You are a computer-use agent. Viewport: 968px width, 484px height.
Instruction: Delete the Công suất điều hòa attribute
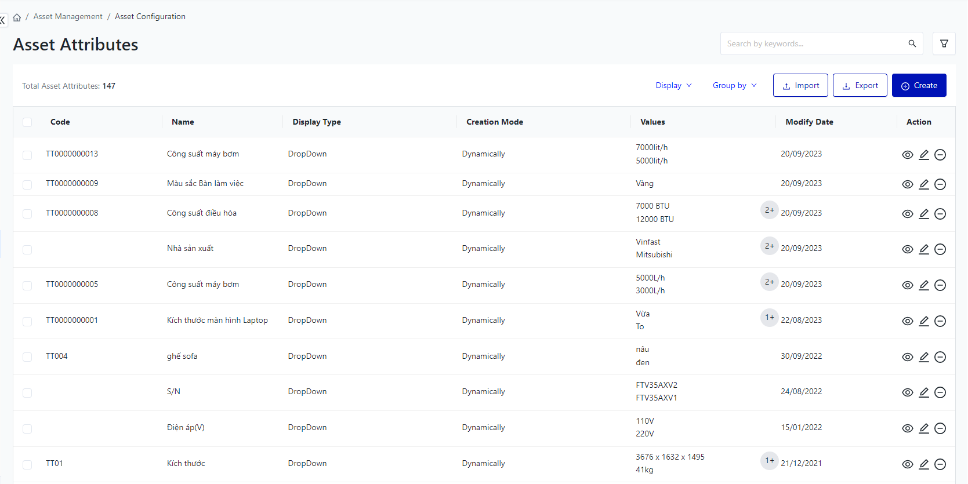click(x=940, y=214)
